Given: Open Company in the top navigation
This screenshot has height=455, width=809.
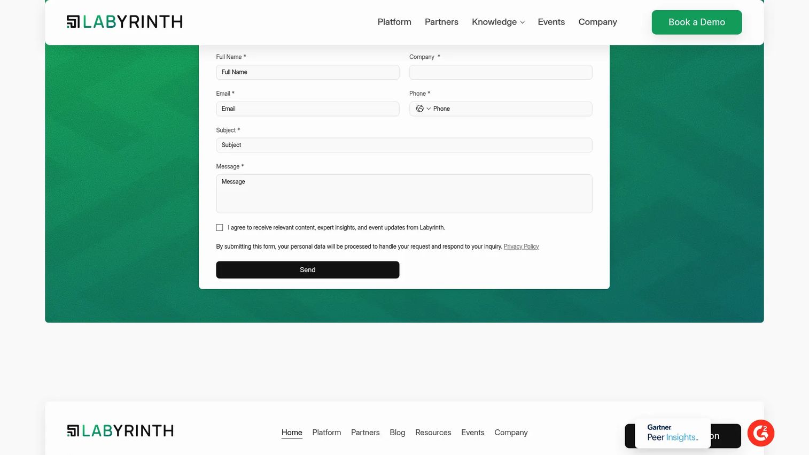Looking at the screenshot, I should click(x=597, y=22).
